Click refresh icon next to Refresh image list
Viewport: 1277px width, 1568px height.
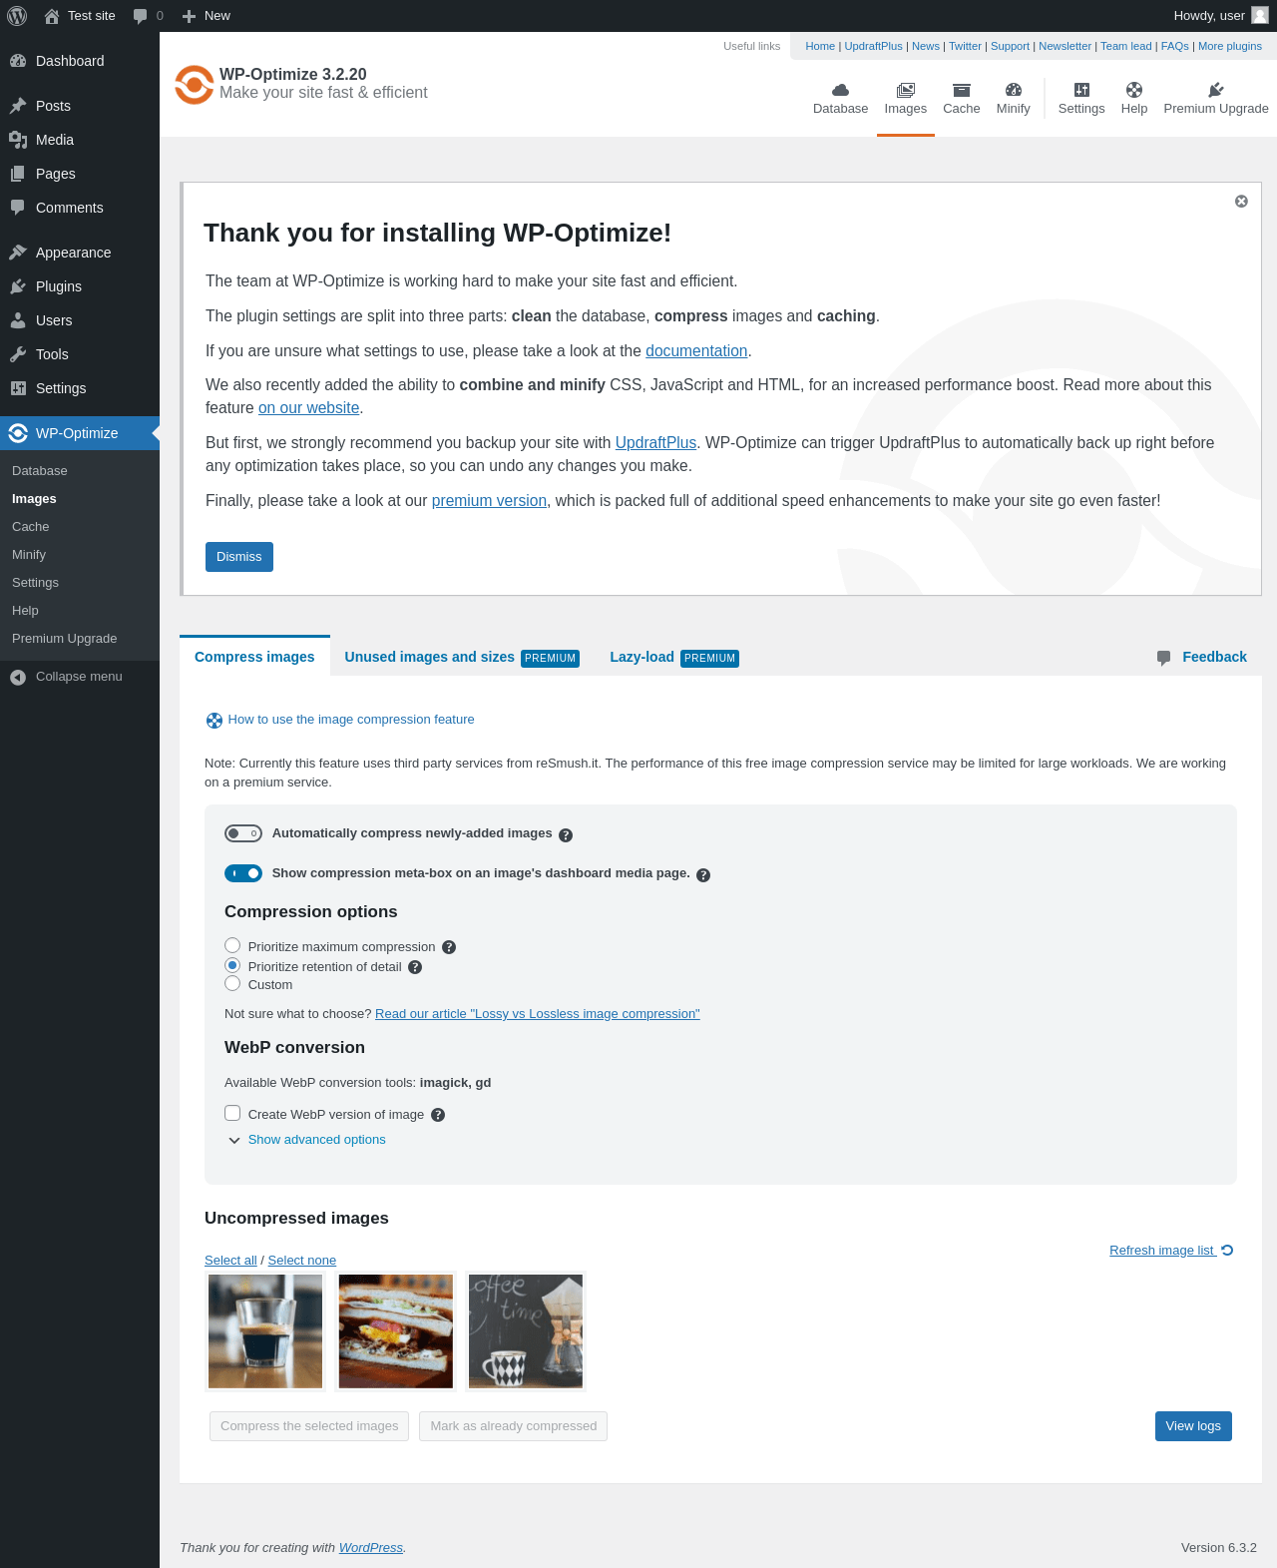point(1227,1250)
